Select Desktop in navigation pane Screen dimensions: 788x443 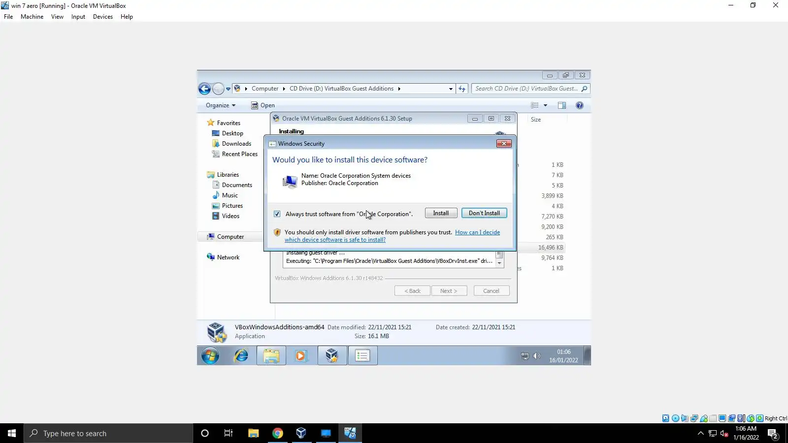tap(228, 133)
